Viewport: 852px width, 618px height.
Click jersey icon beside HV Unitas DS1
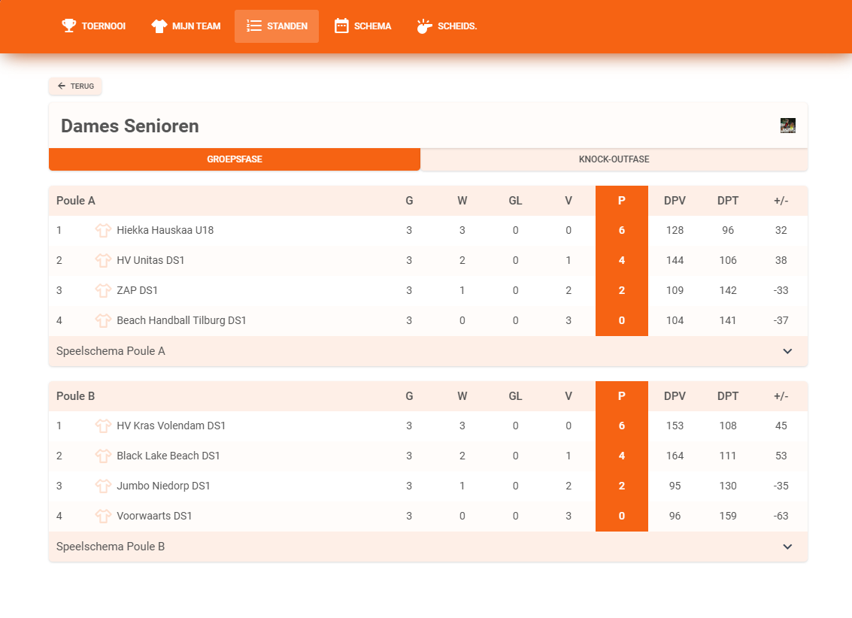(x=103, y=260)
